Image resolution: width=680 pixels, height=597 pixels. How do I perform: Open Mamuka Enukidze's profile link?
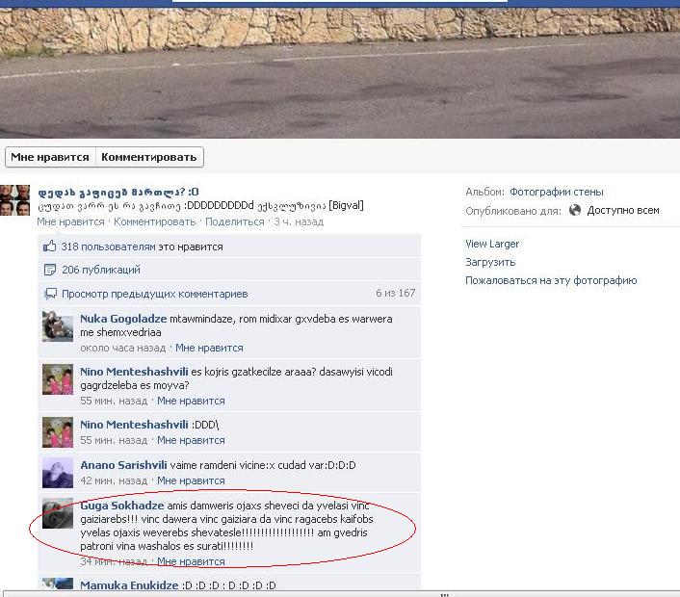click(129, 585)
